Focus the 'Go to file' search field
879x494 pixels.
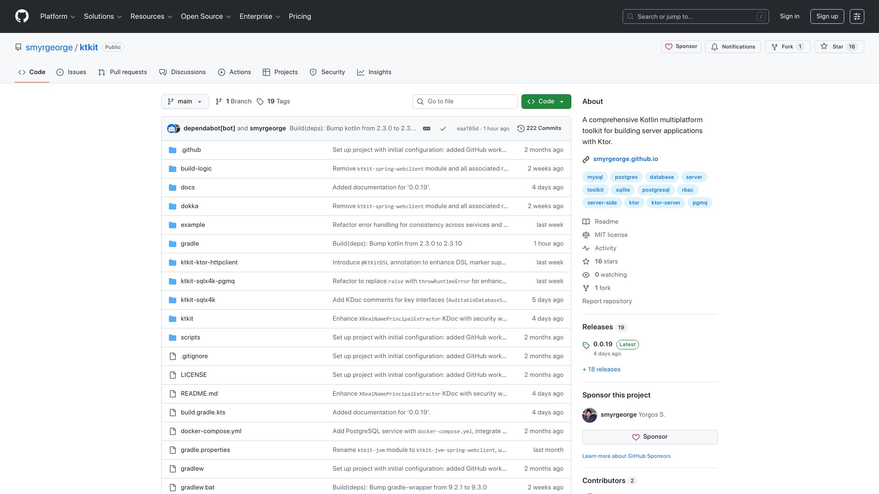[x=465, y=102]
